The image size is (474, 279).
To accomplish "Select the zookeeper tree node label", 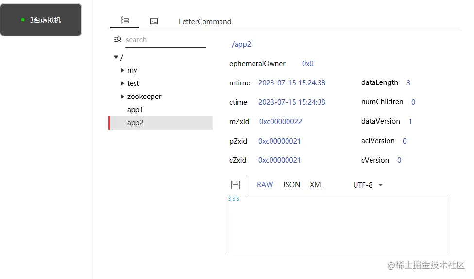I will click(144, 97).
